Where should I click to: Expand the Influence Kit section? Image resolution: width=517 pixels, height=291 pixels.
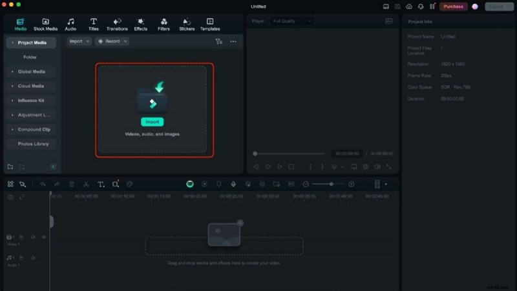(12, 101)
